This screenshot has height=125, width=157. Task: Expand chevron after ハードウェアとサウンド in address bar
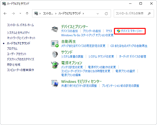[x=83, y=13]
